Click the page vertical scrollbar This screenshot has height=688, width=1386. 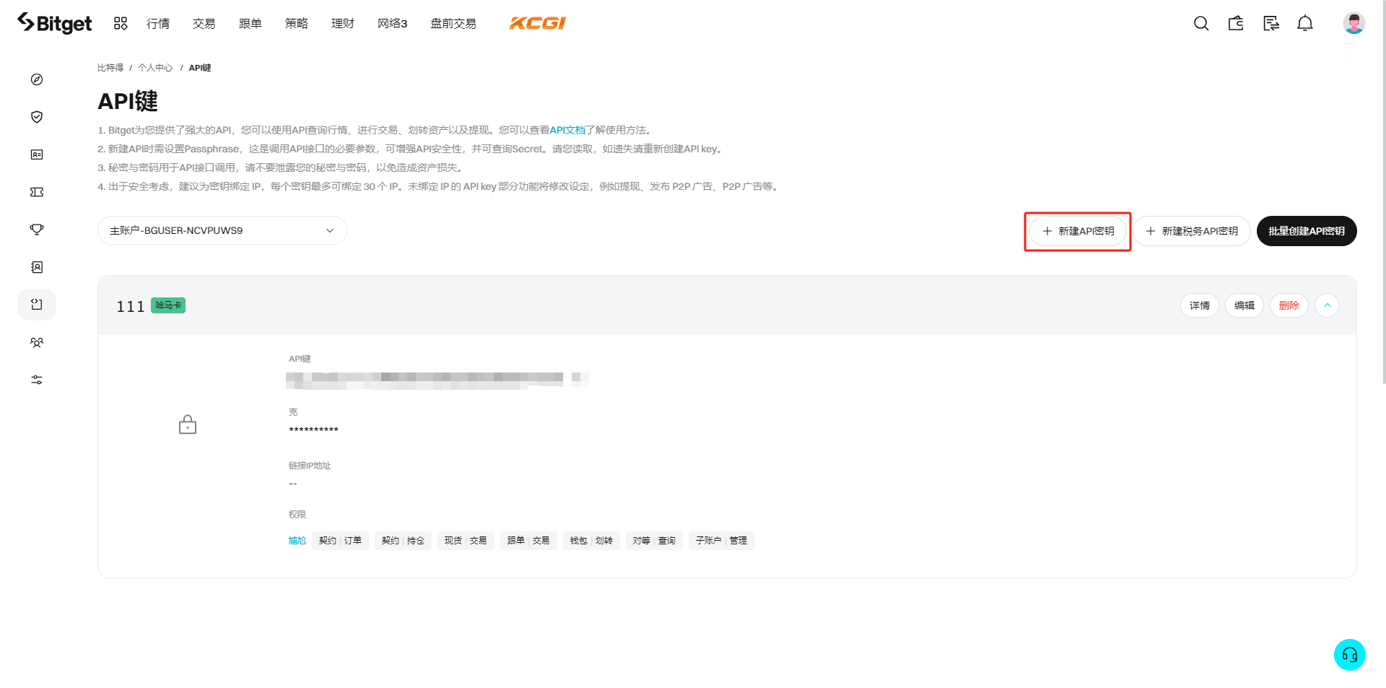[1382, 193]
